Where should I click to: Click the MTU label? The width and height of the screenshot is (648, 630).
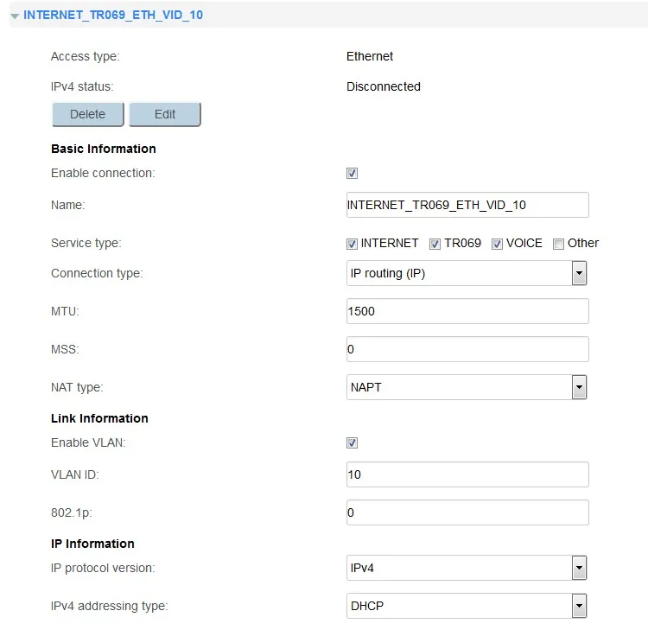(65, 311)
